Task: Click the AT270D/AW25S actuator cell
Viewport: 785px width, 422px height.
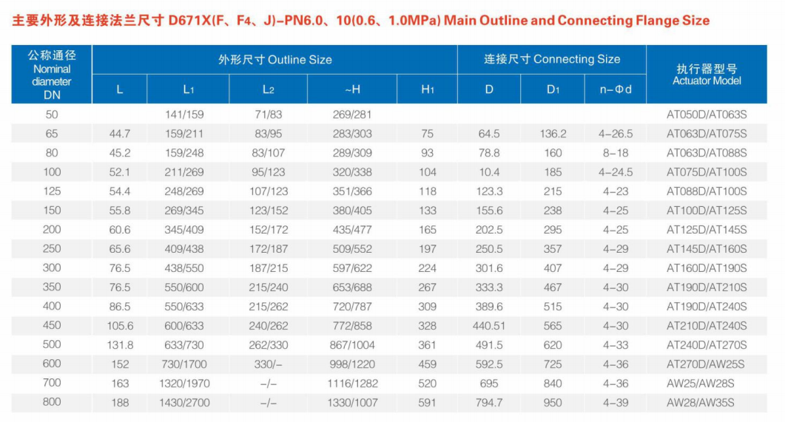Action: (706, 364)
